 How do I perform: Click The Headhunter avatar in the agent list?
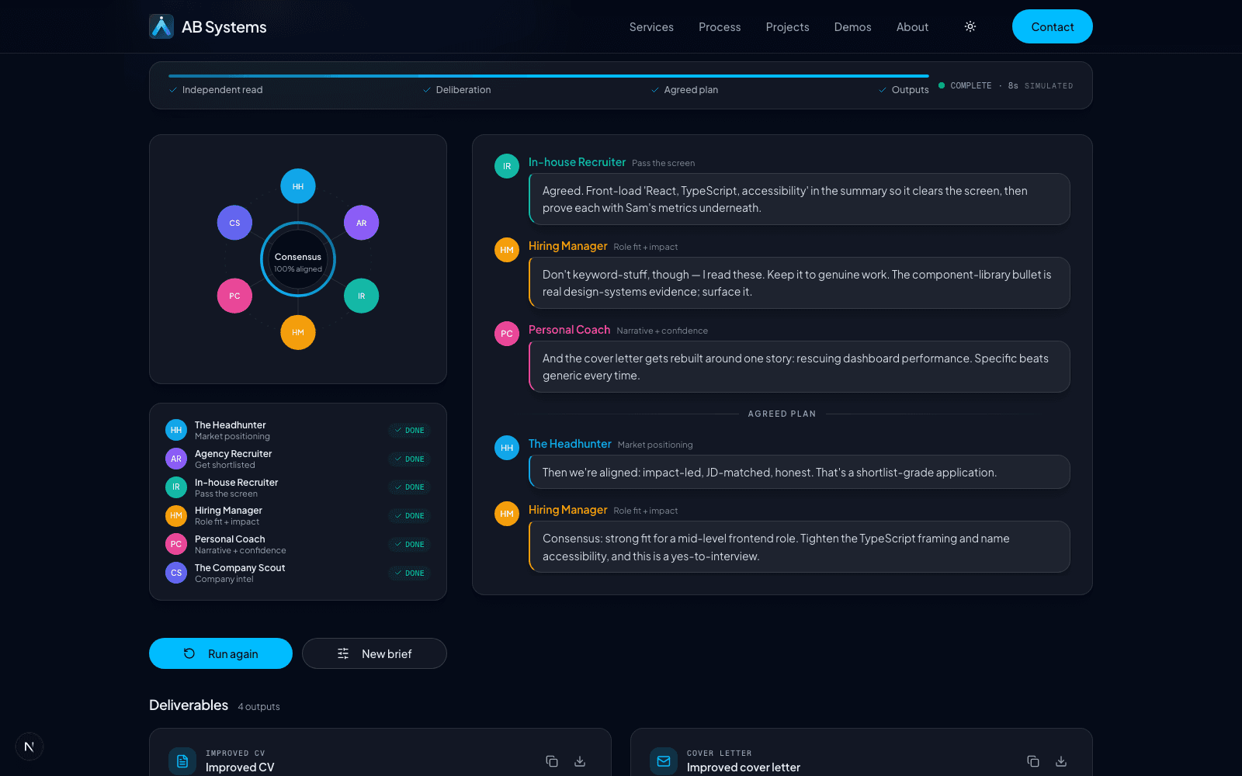pos(176,430)
